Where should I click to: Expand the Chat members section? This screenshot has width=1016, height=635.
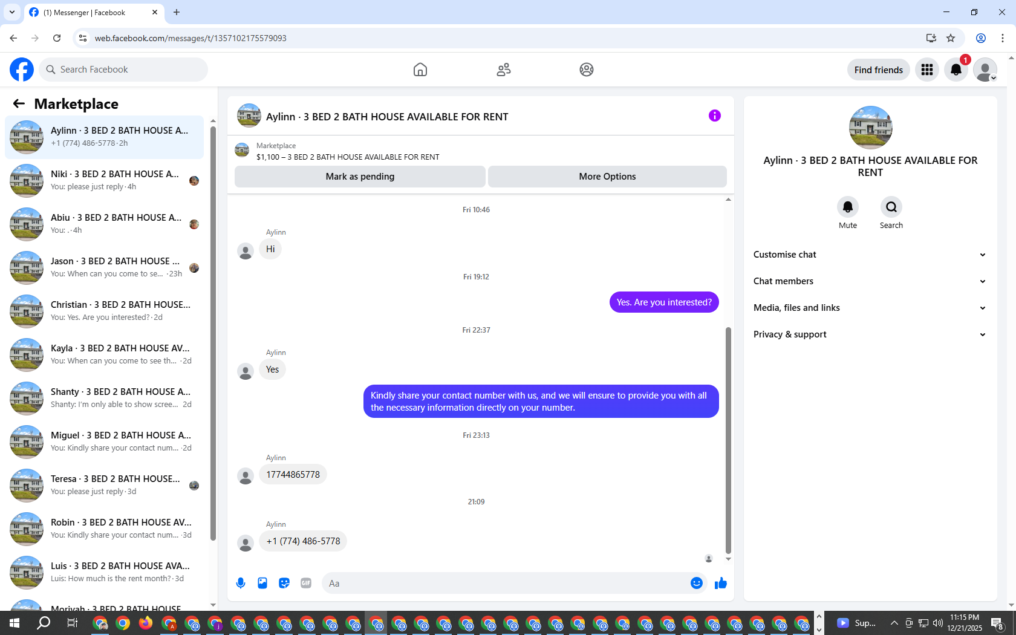tap(870, 281)
